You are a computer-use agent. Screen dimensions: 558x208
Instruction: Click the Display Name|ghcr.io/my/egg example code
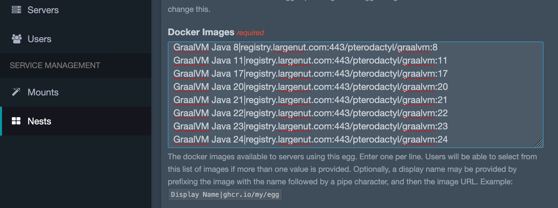click(x=225, y=195)
